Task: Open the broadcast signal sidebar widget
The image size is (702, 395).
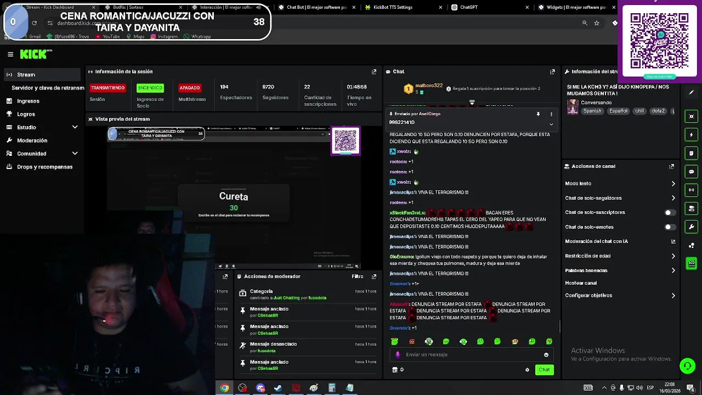Action: pyautogui.click(x=692, y=190)
